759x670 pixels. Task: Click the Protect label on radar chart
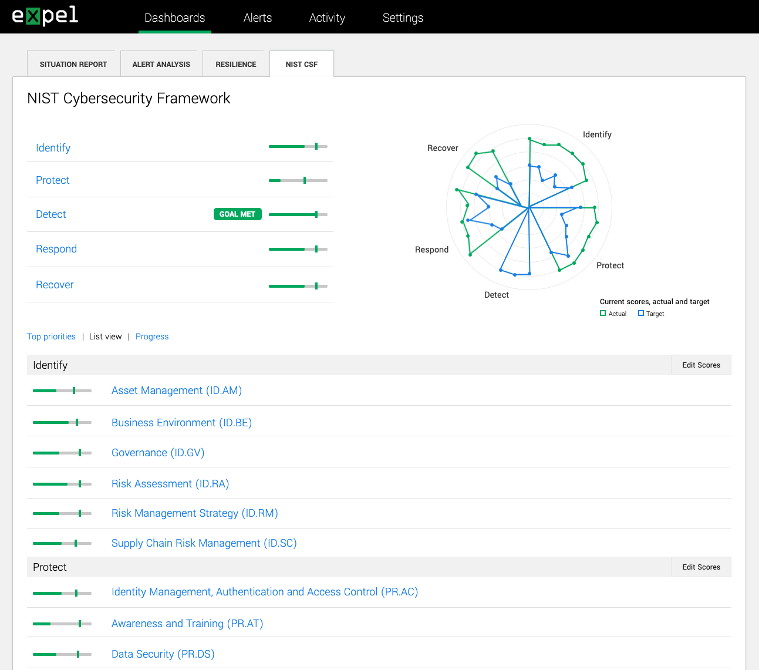pyautogui.click(x=610, y=265)
